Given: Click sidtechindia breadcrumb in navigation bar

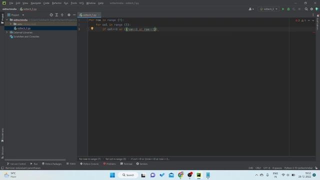Looking at the screenshot, I should (9, 9).
